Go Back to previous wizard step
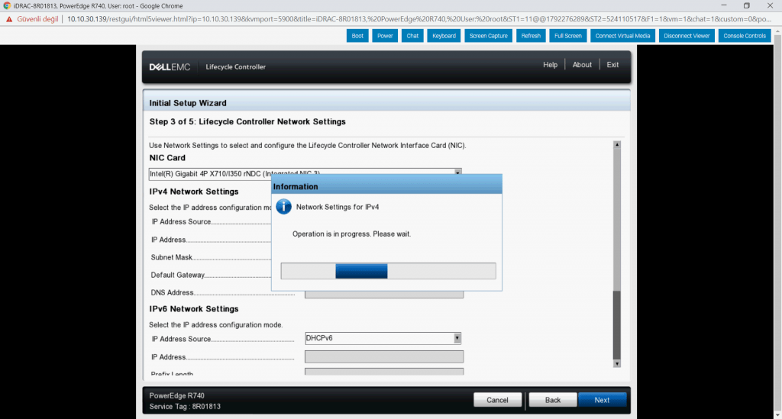Viewport: 782px width, 419px height. pos(553,400)
